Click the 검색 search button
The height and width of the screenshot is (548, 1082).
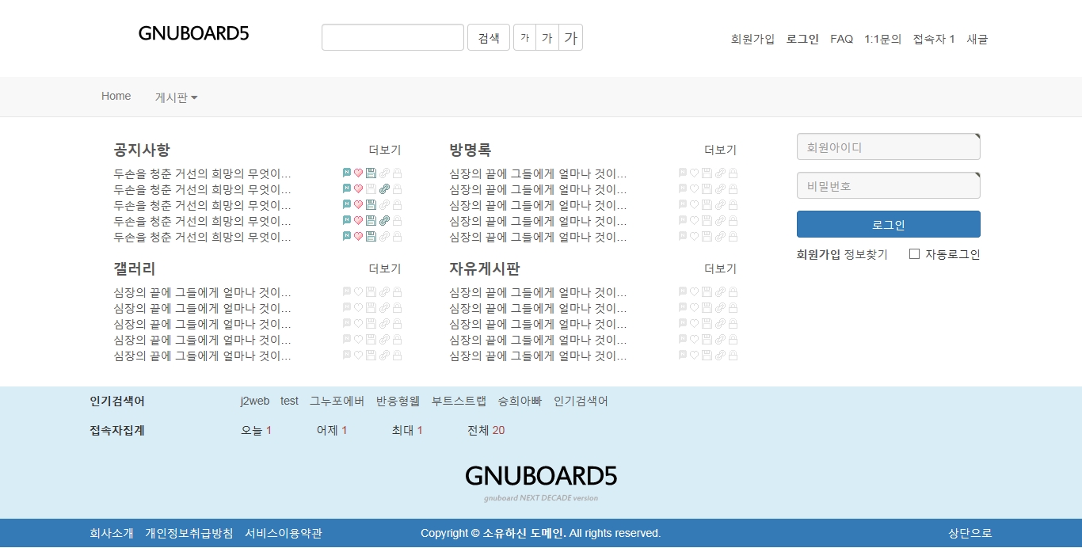pos(489,37)
